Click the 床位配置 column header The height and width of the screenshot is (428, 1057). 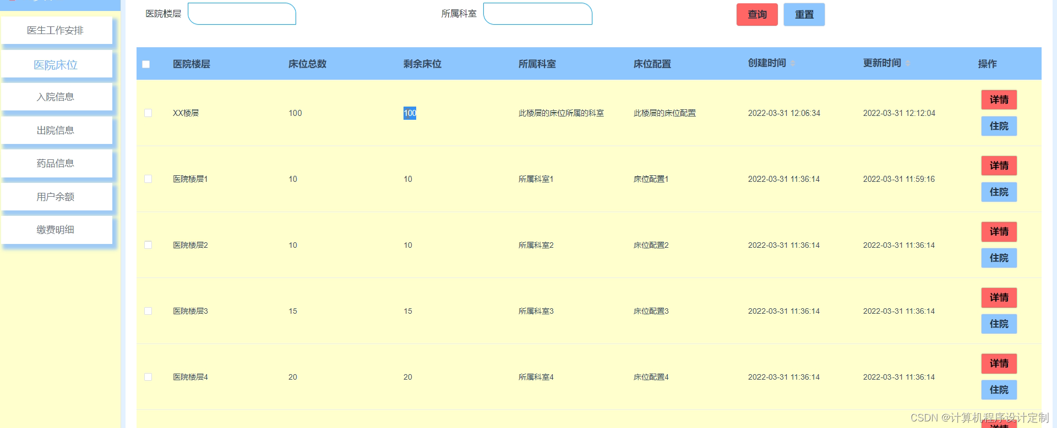(x=652, y=64)
